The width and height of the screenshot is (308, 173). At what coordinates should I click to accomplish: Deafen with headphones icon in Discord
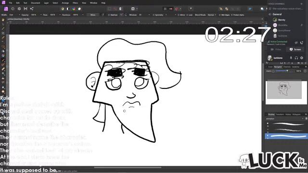coord(296,58)
